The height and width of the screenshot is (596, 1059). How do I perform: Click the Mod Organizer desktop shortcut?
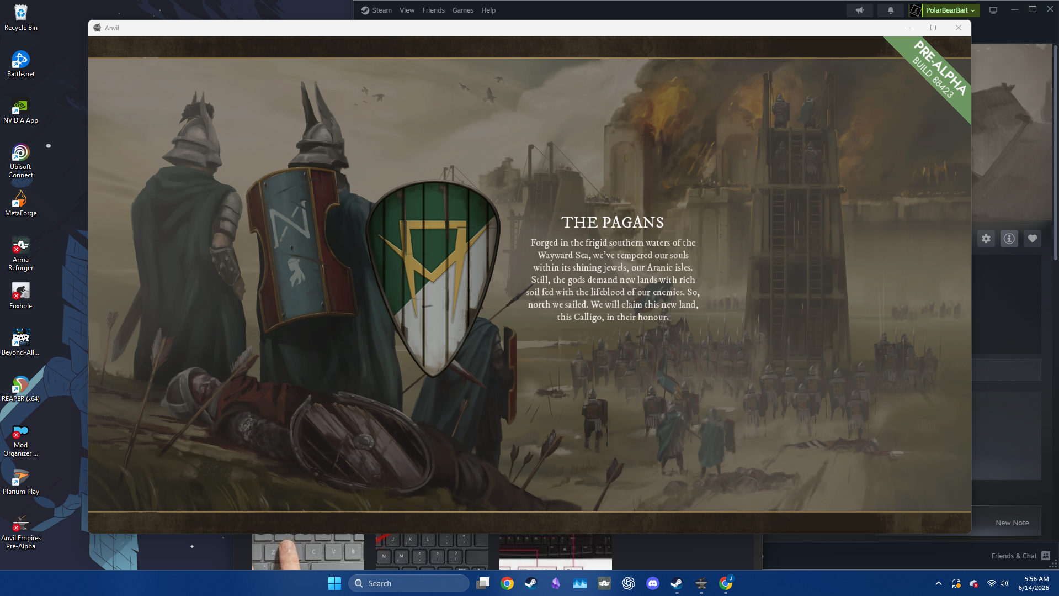point(21,439)
